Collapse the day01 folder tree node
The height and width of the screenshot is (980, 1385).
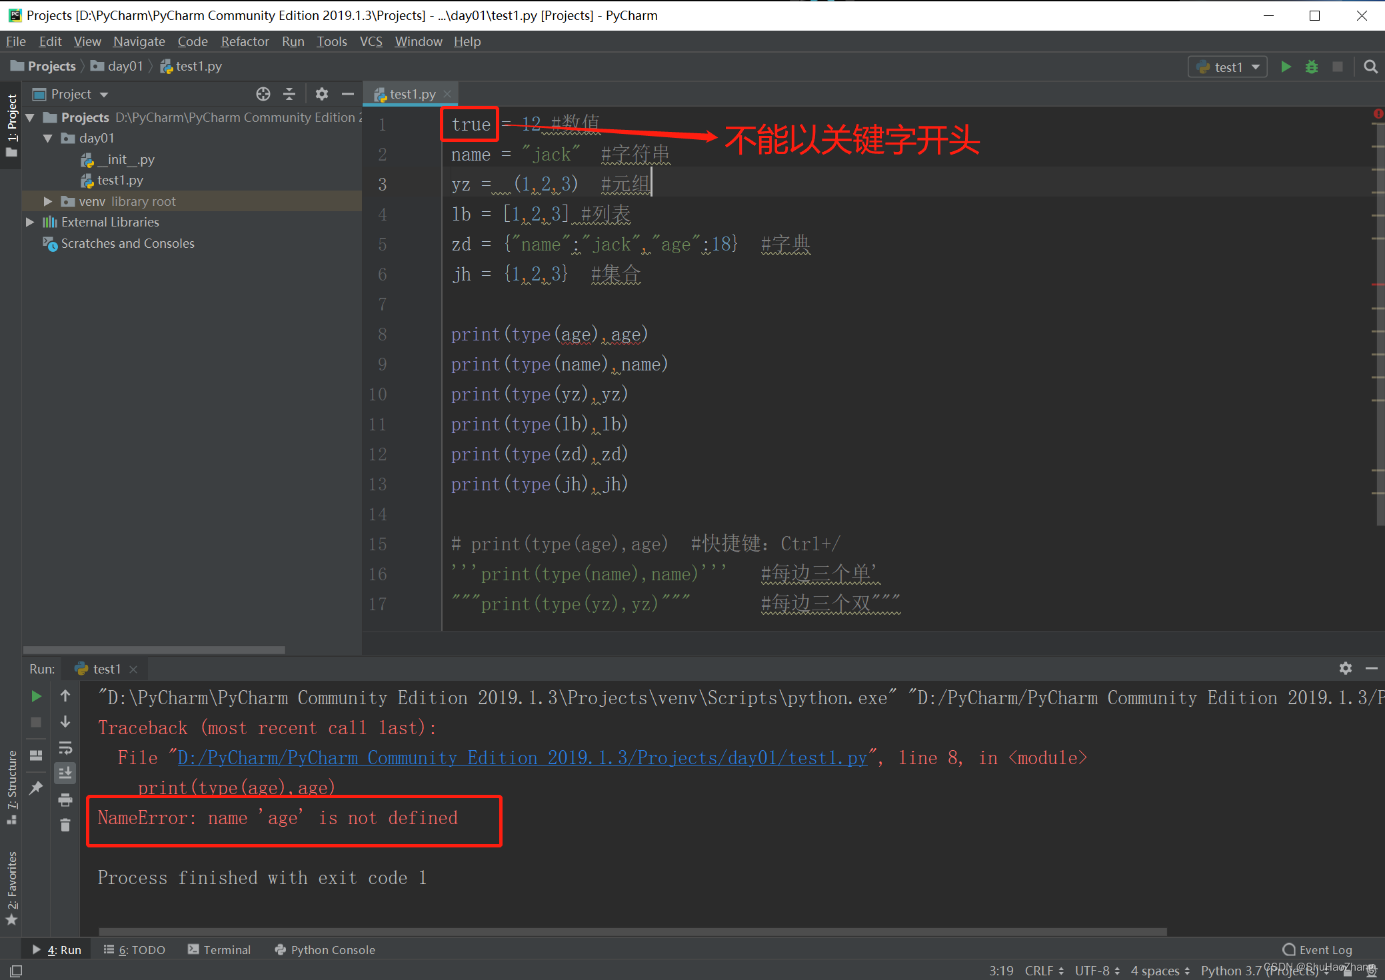tap(48, 139)
